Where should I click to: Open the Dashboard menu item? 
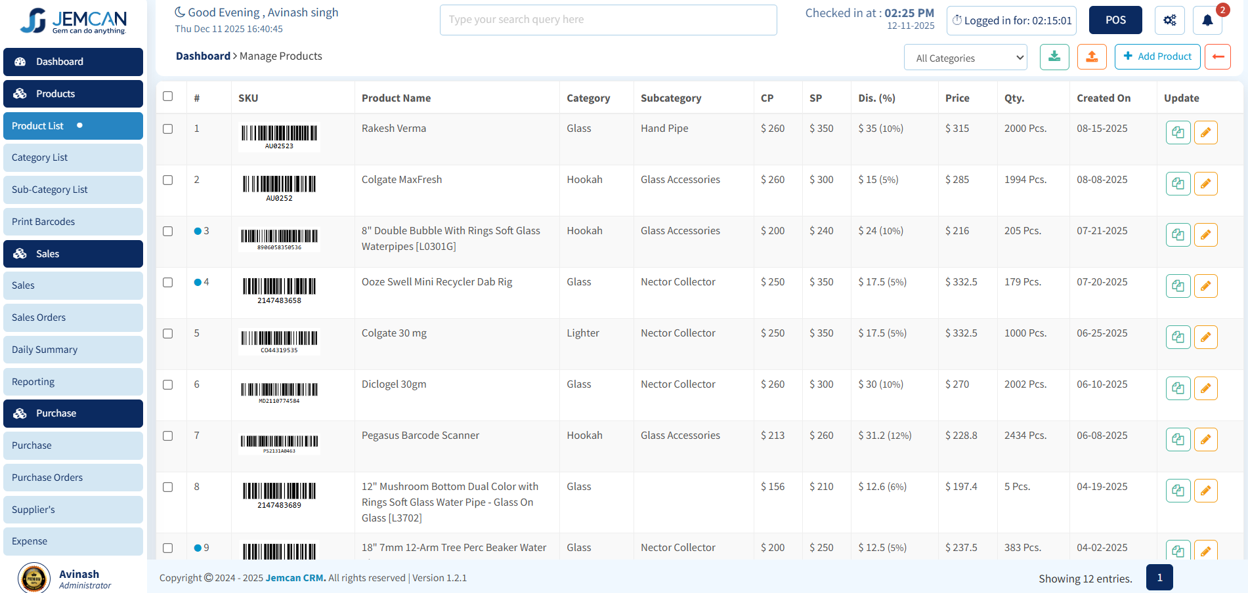[72, 62]
